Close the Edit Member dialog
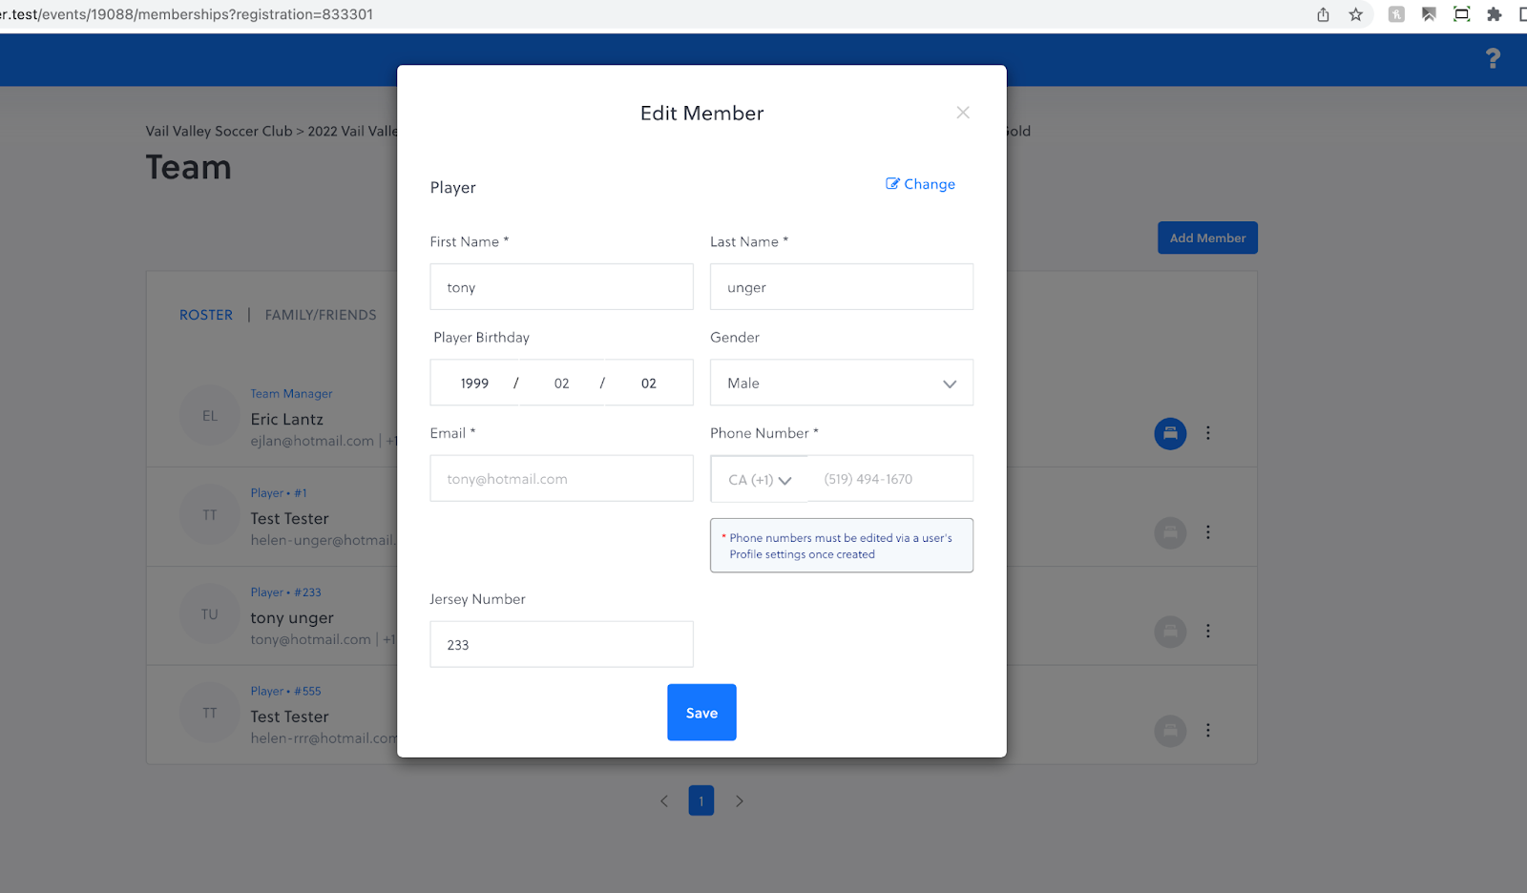The height and width of the screenshot is (893, 1527). (x=963, y=113)
